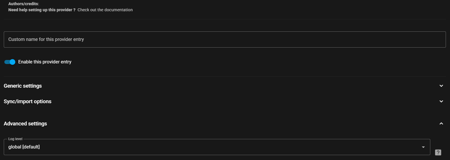This screenshot has width=450, height=160.
Task: Toggle the Enable this provider entry switch
Action: (10, 62)
